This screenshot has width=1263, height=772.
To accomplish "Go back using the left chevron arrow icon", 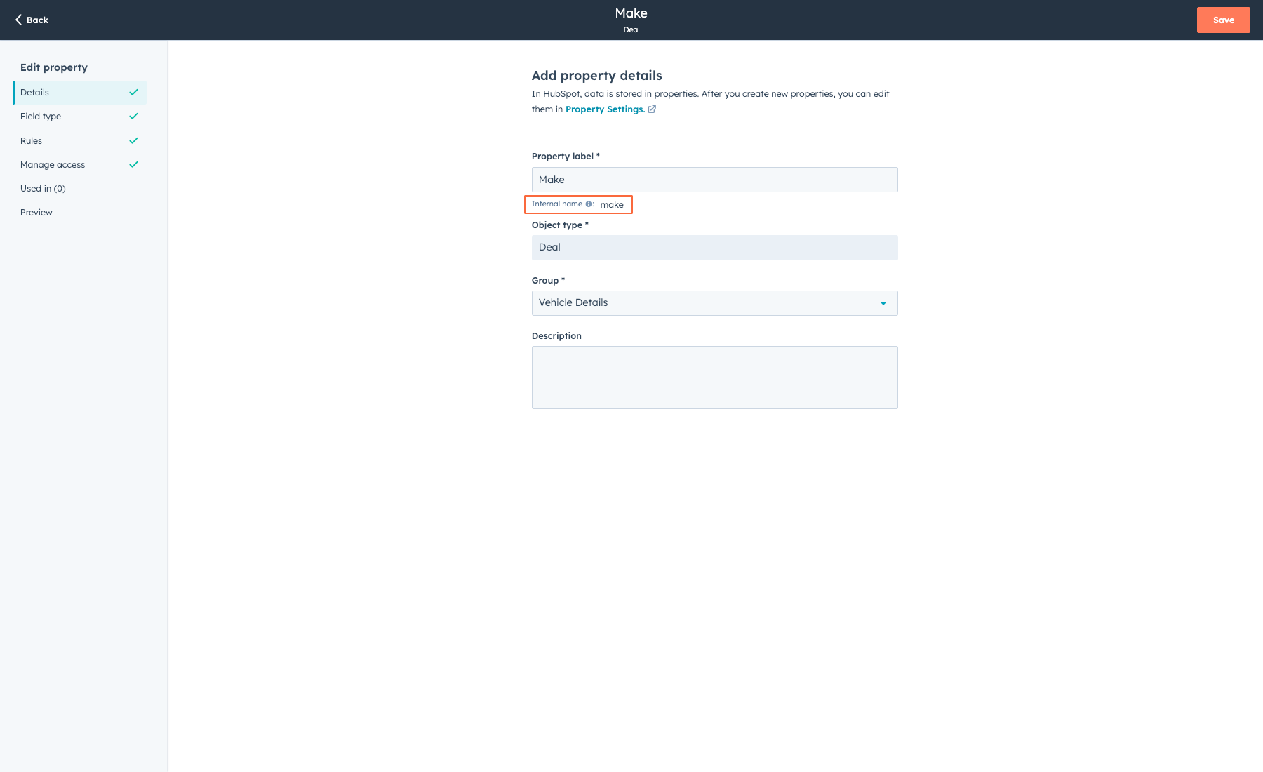I will 19,20.
